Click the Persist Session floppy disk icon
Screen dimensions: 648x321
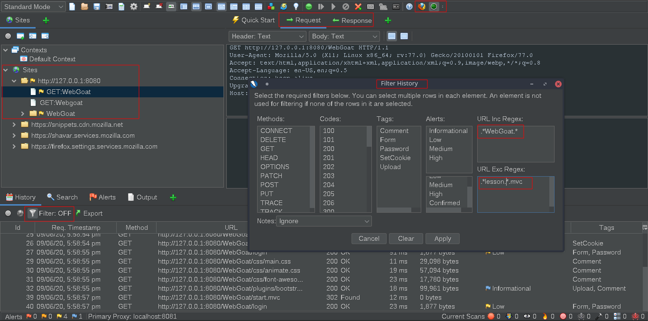(97, 7)
